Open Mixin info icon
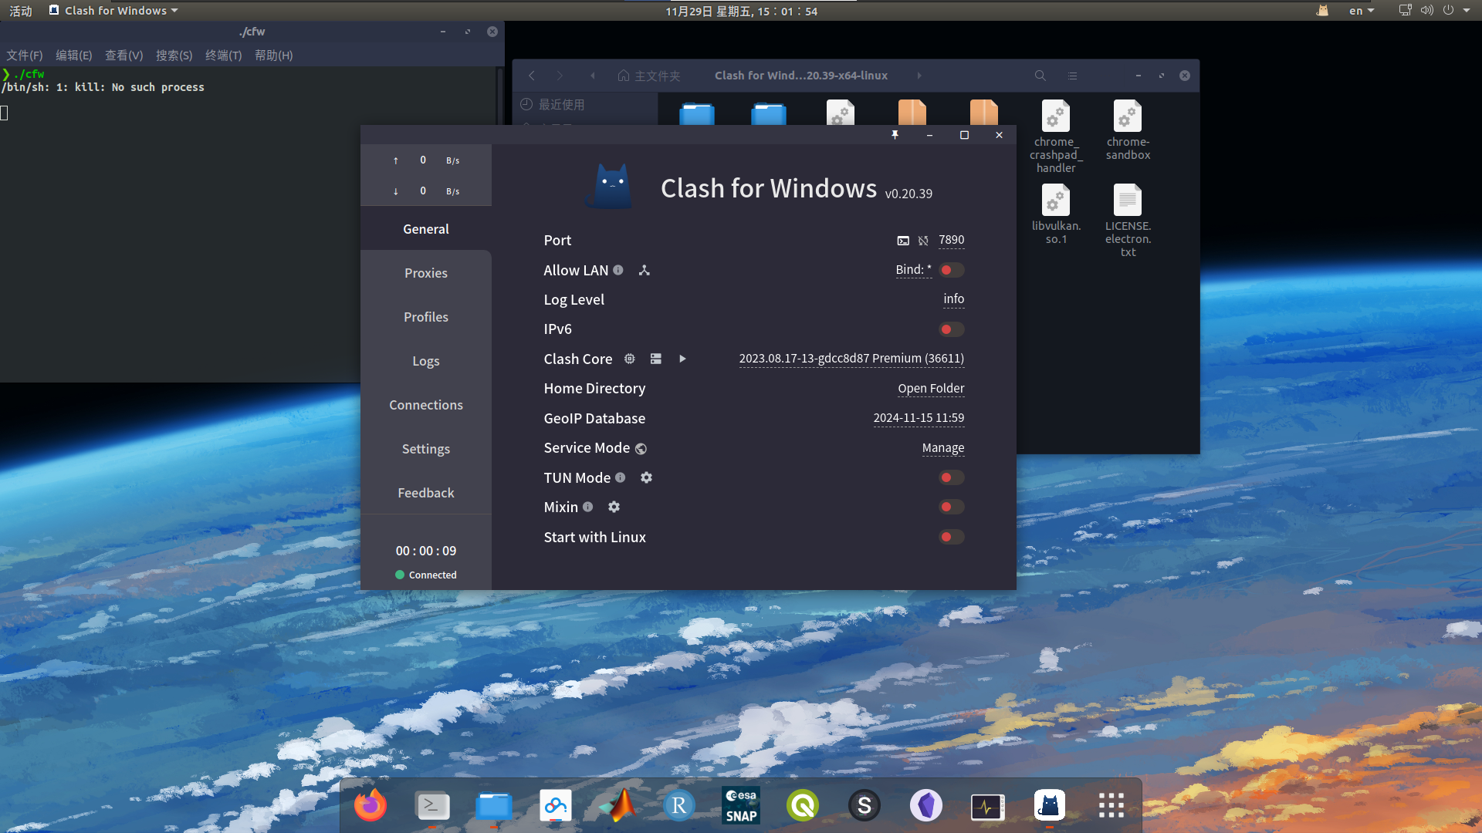The height and width of the screenshot is (833, 1482). (588, 507)
